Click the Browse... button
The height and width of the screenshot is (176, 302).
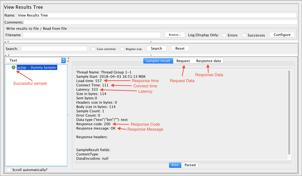click(x=175, y=35)
